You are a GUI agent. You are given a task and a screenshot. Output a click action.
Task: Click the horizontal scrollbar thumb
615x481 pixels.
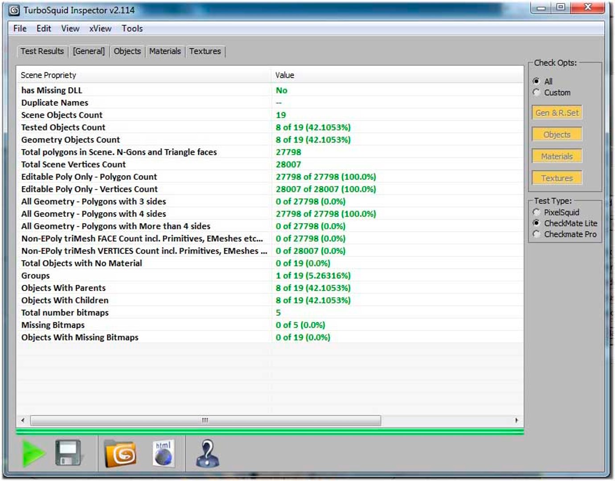205,420
